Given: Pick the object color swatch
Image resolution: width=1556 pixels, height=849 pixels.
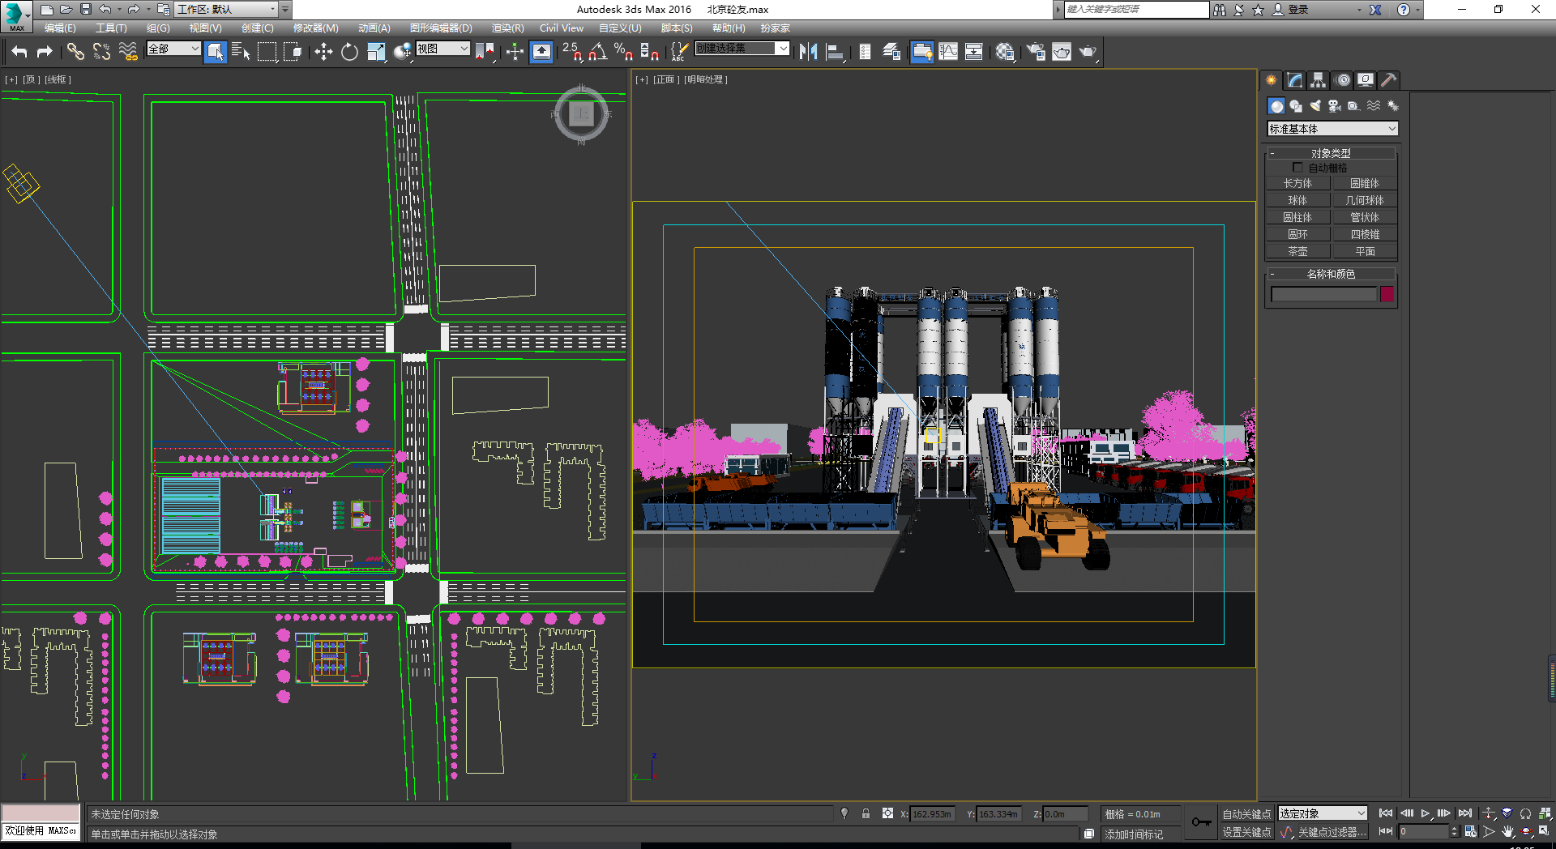Looking at the screenshot, I should [x=1387, y=294].
